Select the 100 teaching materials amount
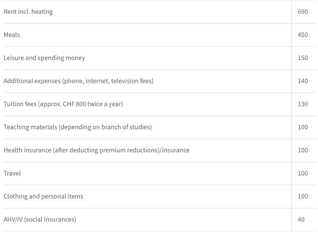The height and width of the screenshot is (232, 318). tap(303, 127)
